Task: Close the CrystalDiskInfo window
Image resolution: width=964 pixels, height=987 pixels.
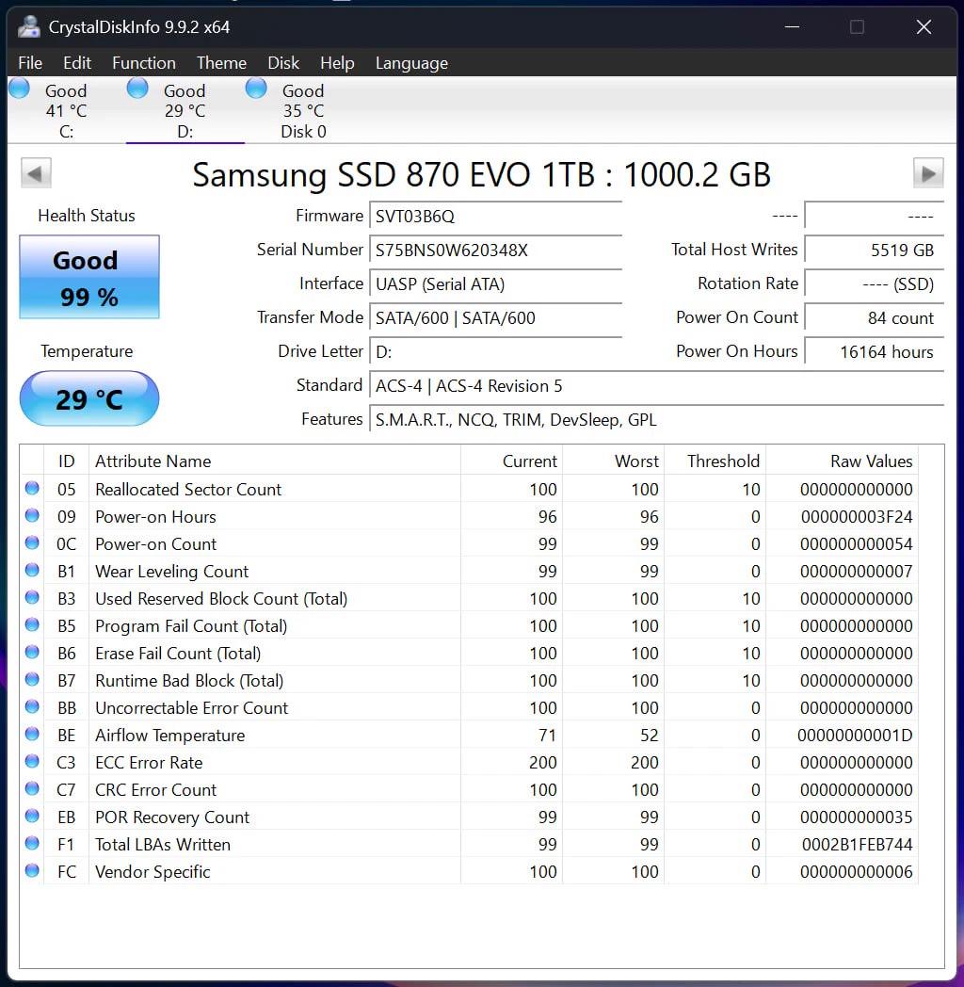Action: point(924,27)
